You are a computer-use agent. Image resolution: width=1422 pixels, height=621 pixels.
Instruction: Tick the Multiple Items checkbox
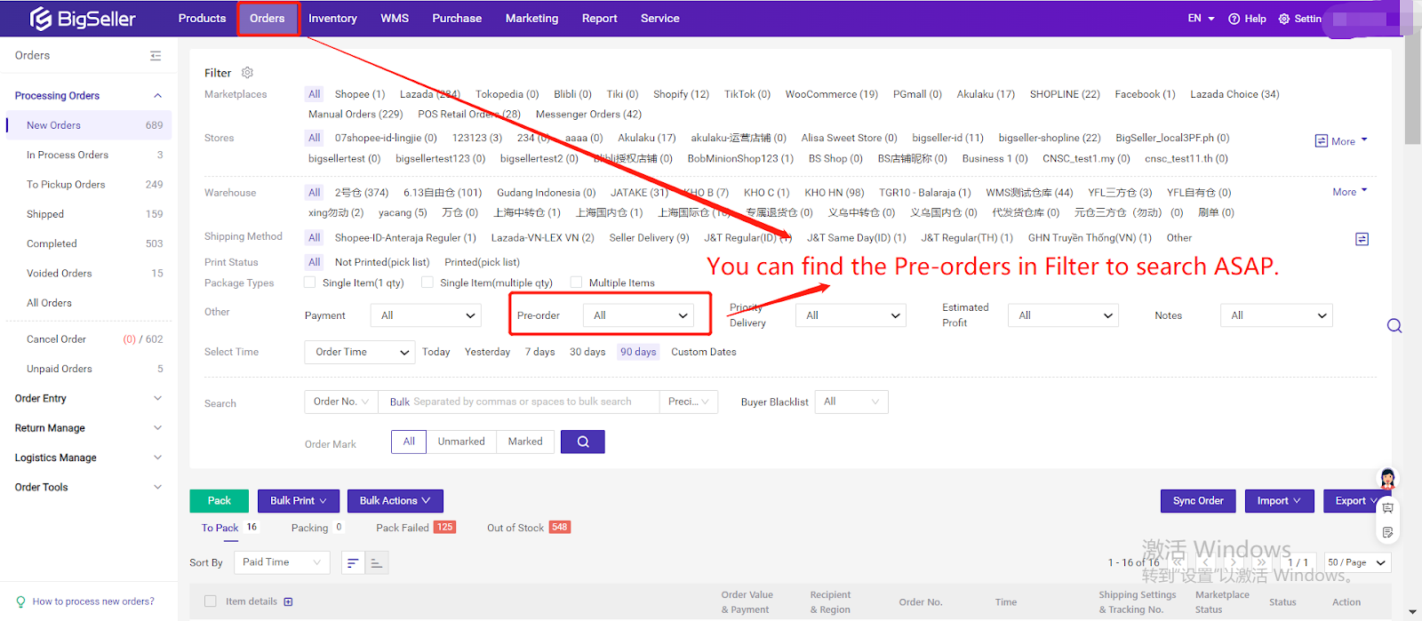[576, 283]
